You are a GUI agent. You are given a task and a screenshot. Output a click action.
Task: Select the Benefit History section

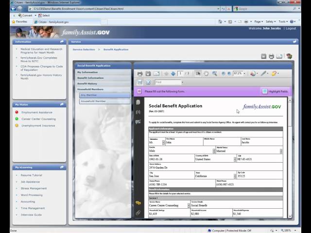[103, 83]
